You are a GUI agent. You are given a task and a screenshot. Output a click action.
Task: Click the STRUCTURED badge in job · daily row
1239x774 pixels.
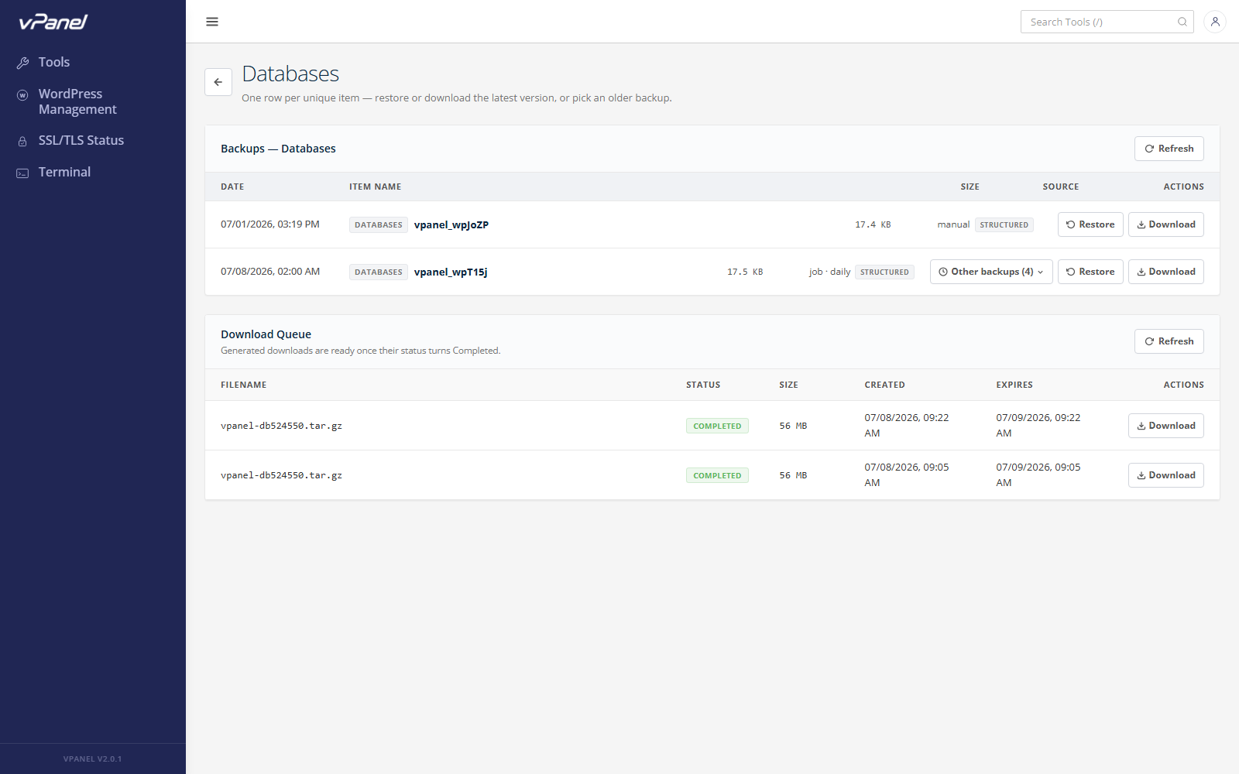(x=884, y=272)
